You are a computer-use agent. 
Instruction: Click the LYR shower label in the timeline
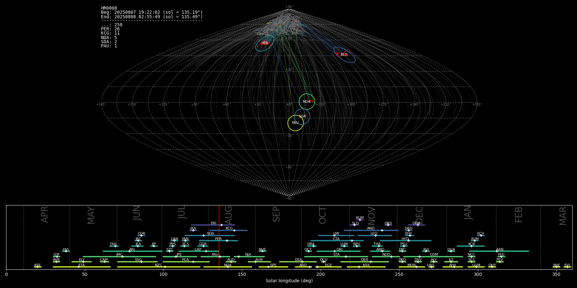(56, 255)
